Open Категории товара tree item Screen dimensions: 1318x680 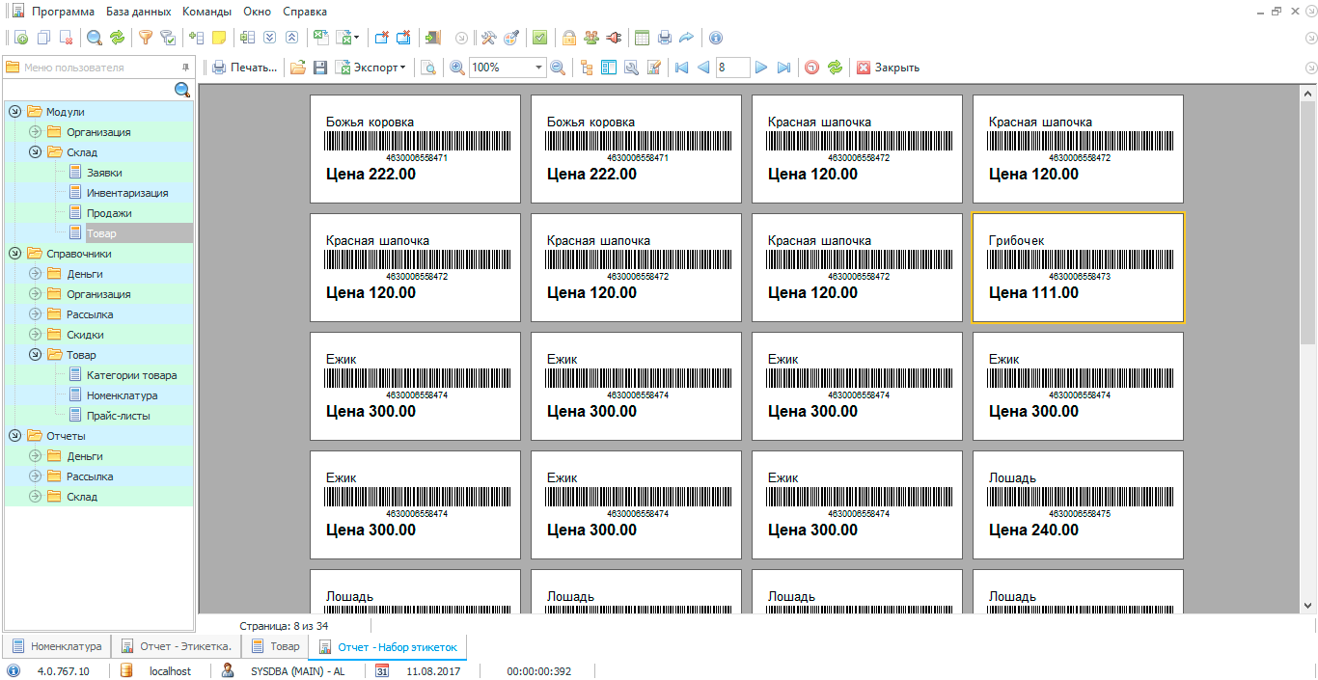tap(131, 375)
